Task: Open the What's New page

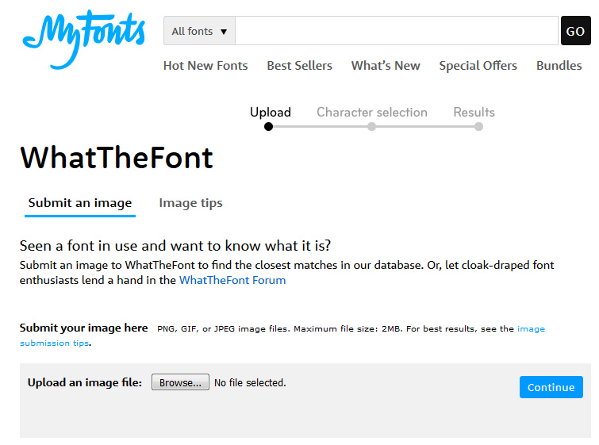Action: click(x=386, y=66)
